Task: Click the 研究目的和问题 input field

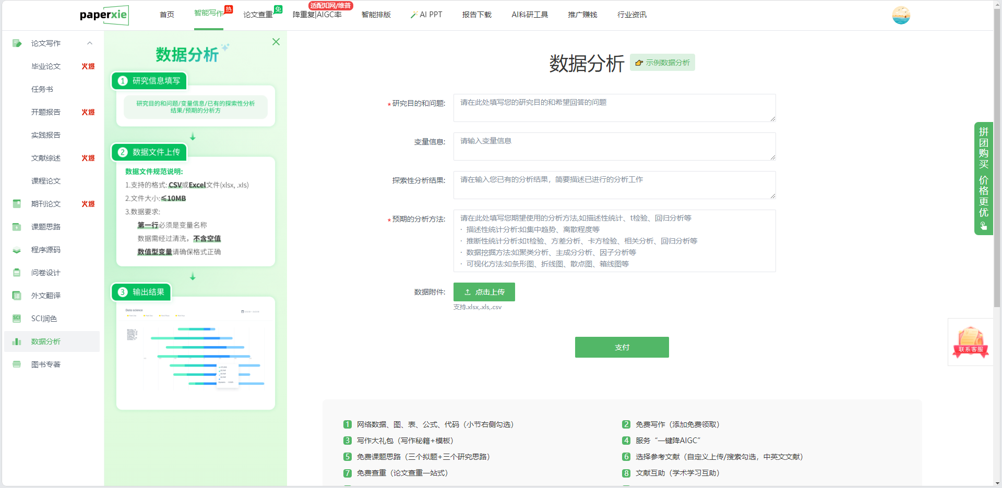Action: pos(614,108)
